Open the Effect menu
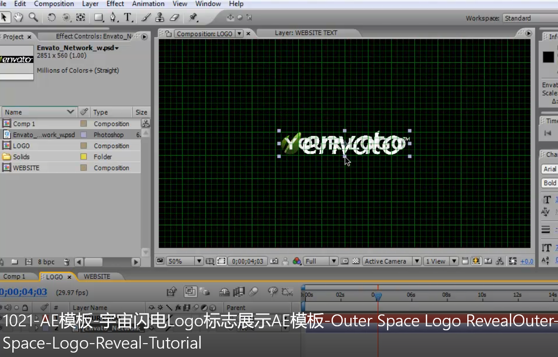Screen dimensions: 558x357 pyautogui.click(x=115, y=4)
